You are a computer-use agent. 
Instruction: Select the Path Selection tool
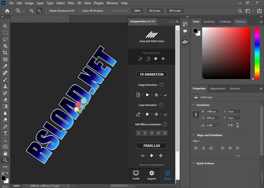5,140
